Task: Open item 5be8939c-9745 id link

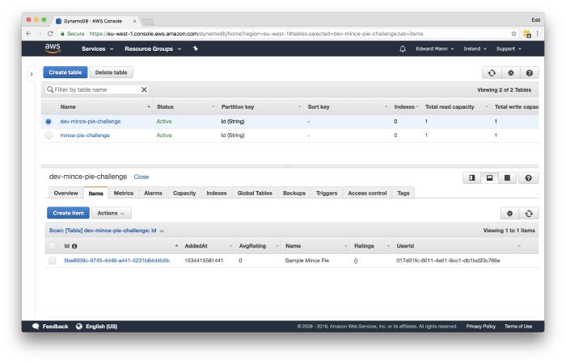Action: pyautogui.click(x=116, y=261)
